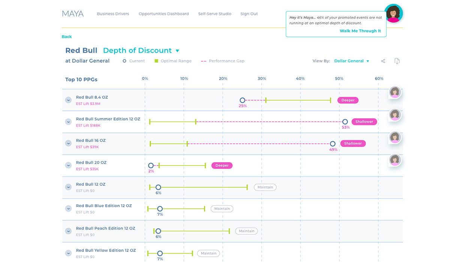Click the Back link
Viewport: 465px width, 262px height.
tap(67, 36)
